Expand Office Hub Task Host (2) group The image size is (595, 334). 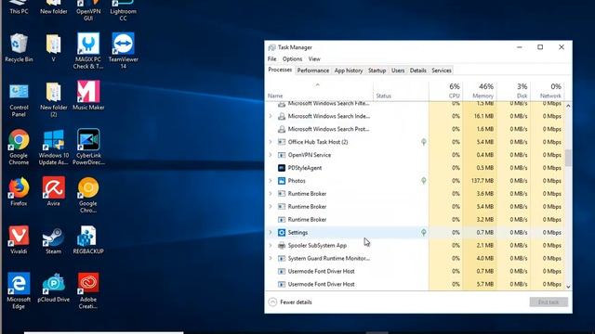click(x=271, y=142)
